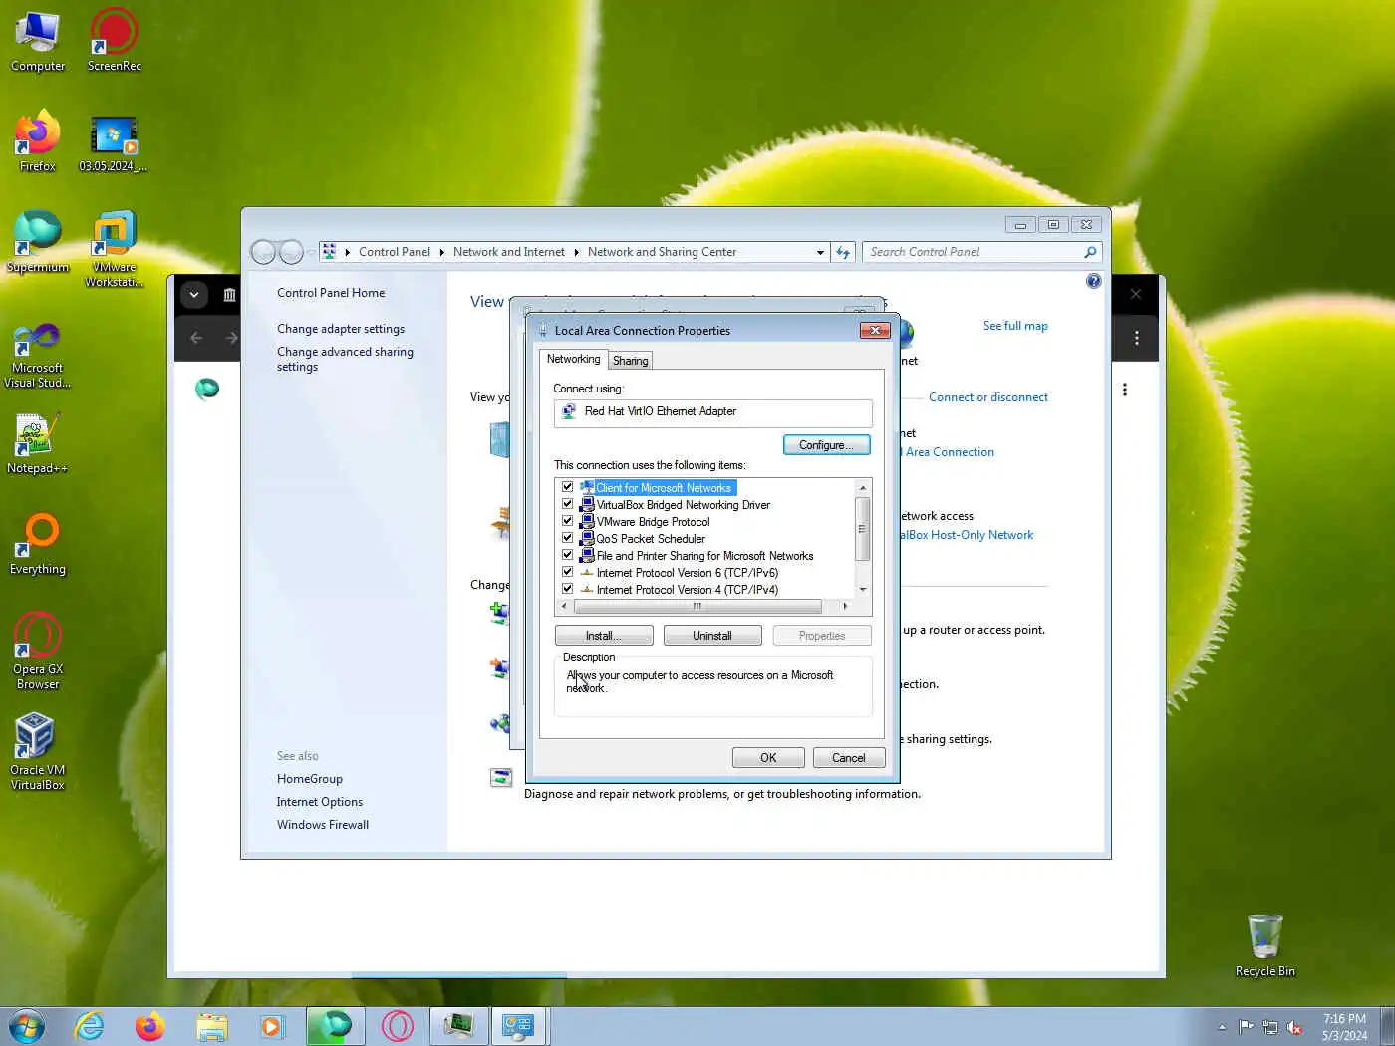Click the muted volume tray icon

pyautogui.click(x=1295, y=1027)
